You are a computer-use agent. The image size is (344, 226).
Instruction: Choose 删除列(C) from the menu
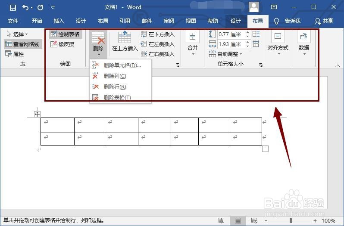(x=120, y=76)
